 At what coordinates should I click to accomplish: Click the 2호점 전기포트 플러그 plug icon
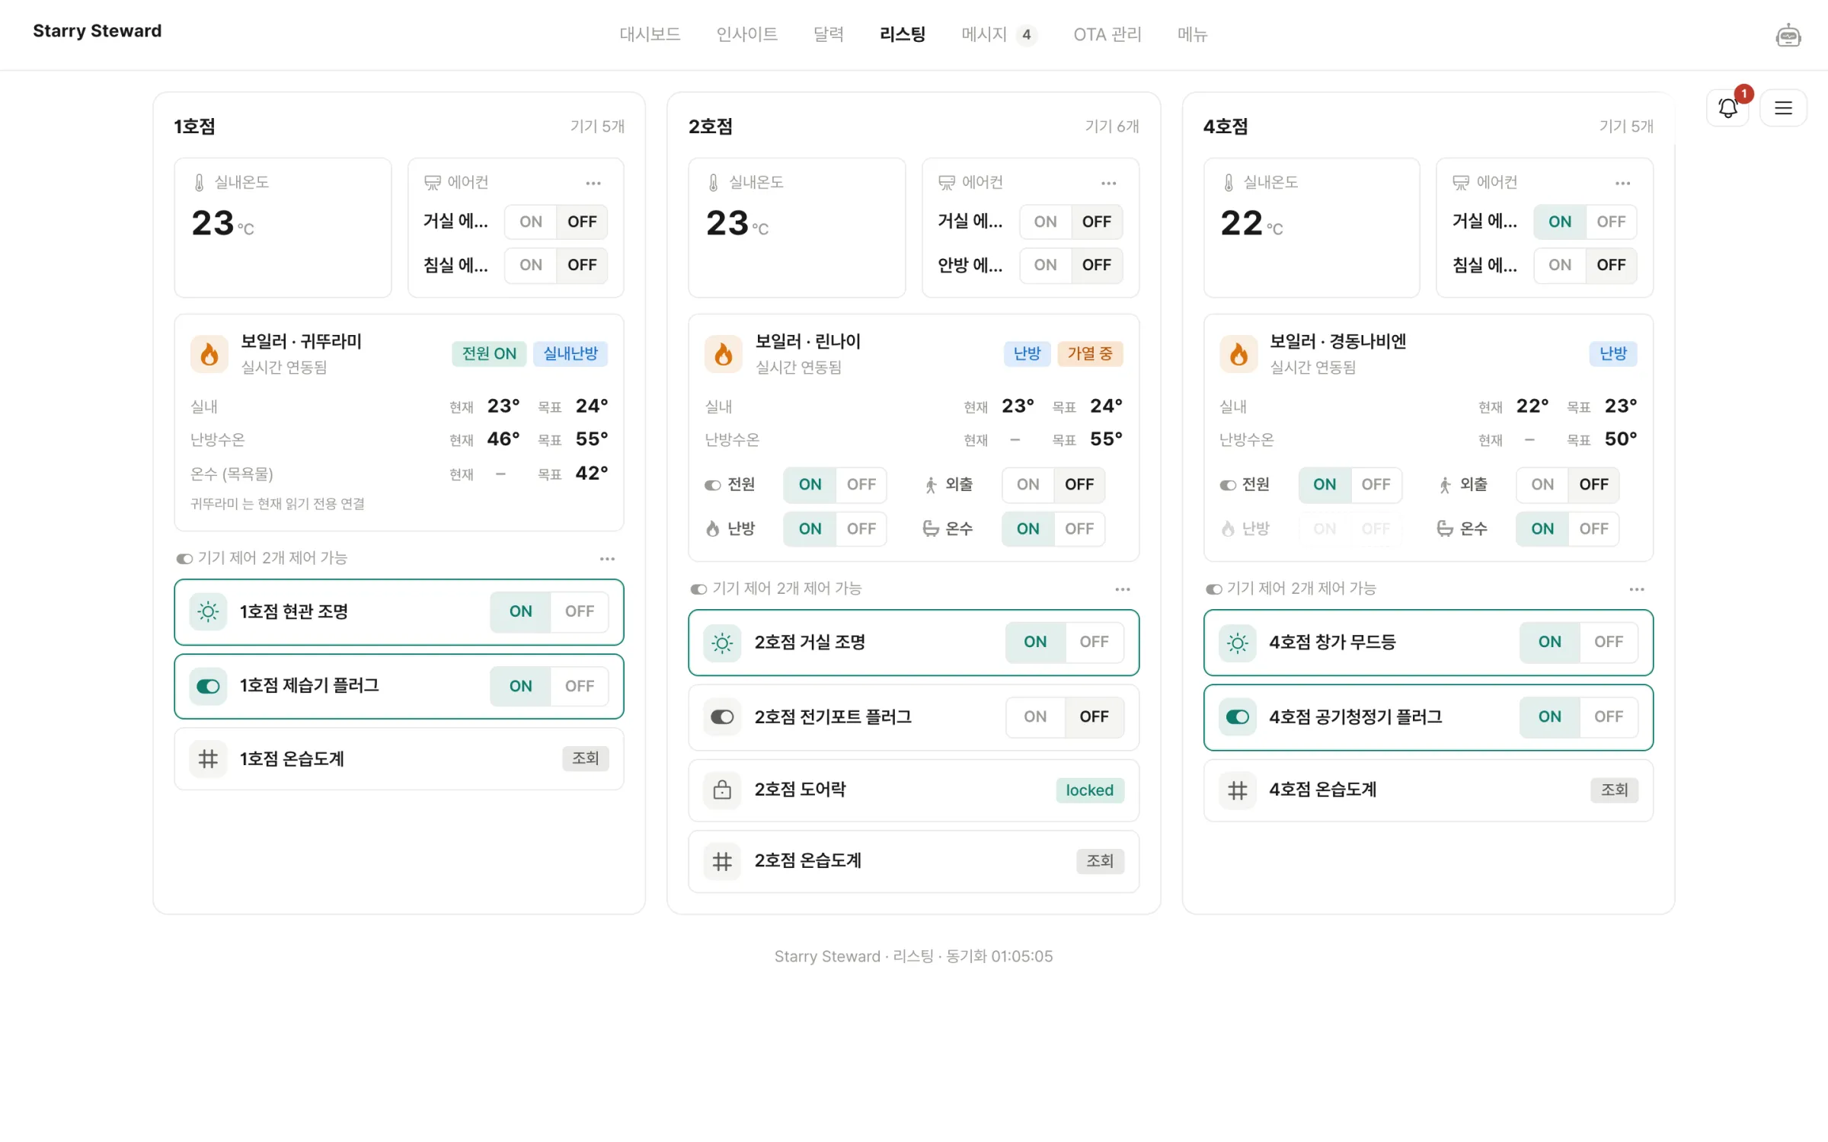click(722, 717)
